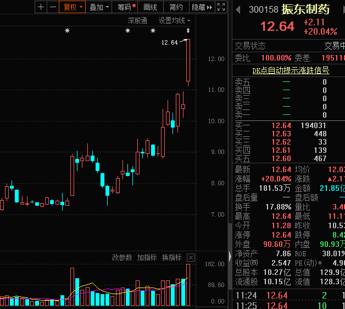Open the 隐藏 dropdown menu
This screenshot has height=309, width=345.
[201, 7]
